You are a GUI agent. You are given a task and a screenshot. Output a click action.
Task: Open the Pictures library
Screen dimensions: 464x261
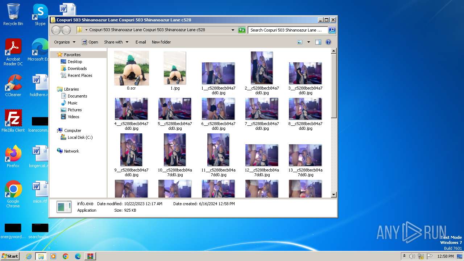[75, 110]
